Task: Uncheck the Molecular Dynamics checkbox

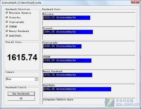Action: 7,13
